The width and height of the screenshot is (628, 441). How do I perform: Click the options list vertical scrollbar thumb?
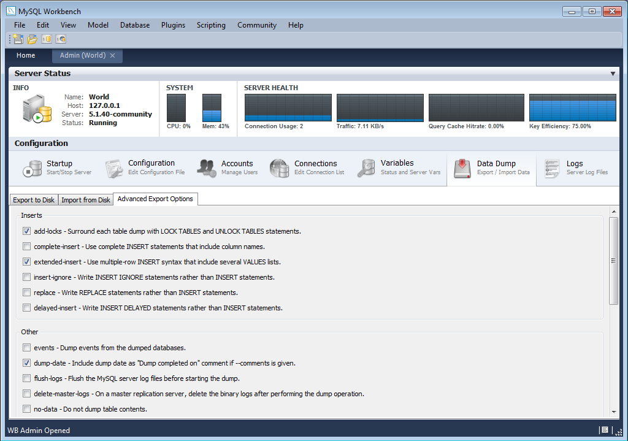click(x=613, y=261)
